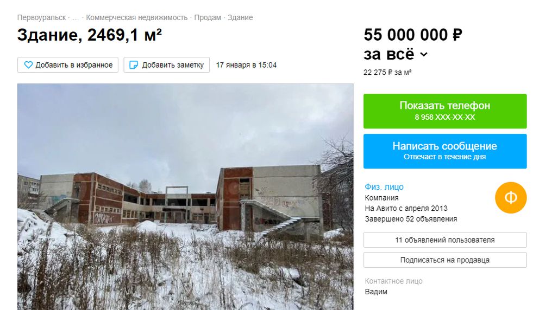Expand the 'за всё' price dropdown chevron
This screenshot has width=558, height=310.
(x=423, y=54)
